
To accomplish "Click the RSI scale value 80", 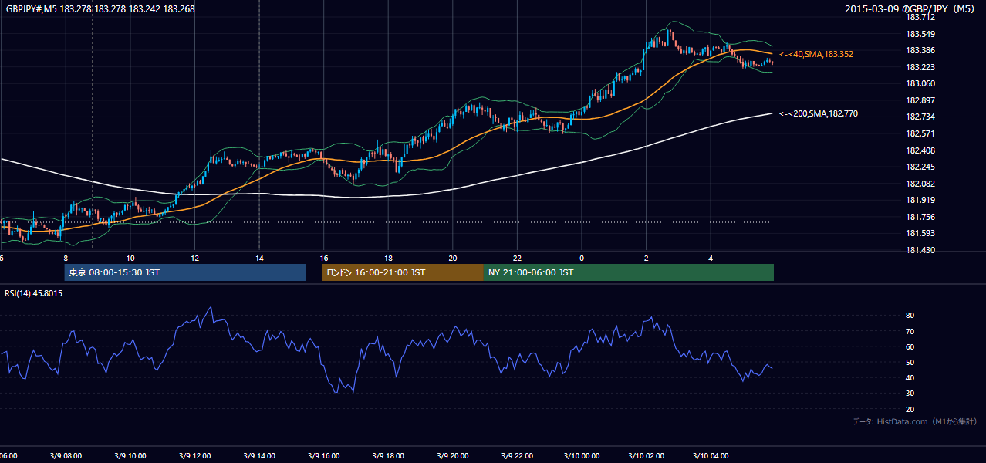I will pos(910,316).
